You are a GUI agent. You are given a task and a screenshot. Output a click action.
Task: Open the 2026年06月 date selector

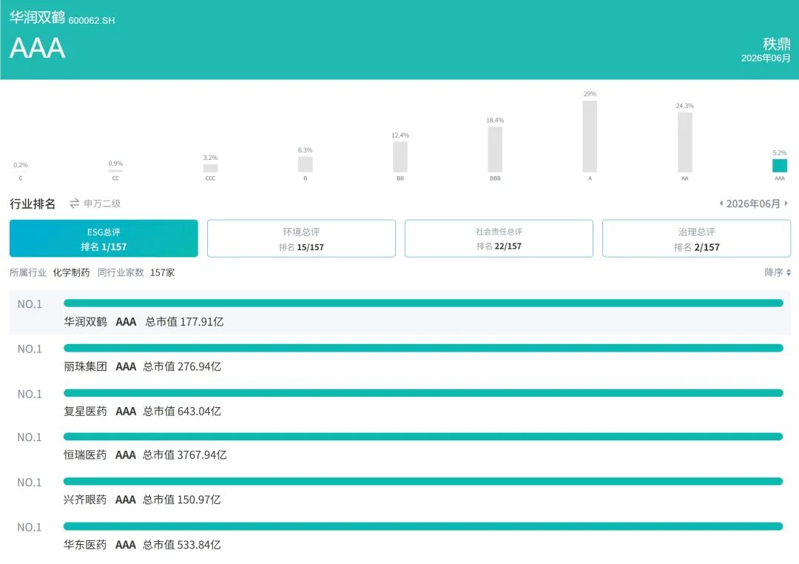click(x=753, y=204)
